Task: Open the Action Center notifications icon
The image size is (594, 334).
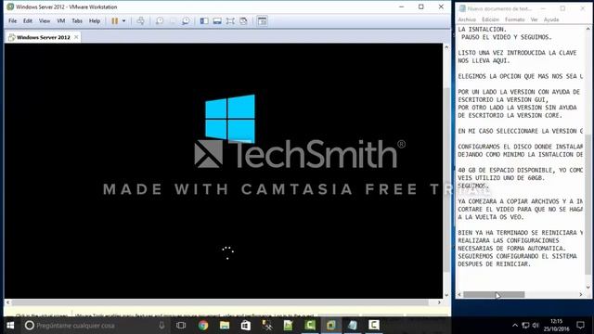Action: pos(580,326)
